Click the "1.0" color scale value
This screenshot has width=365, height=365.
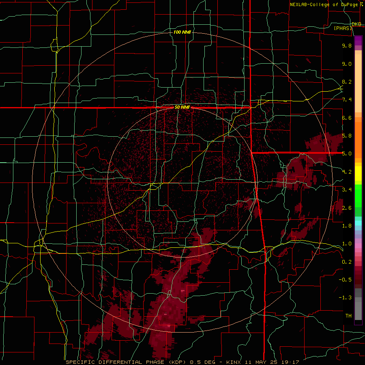tap(347, 244)
